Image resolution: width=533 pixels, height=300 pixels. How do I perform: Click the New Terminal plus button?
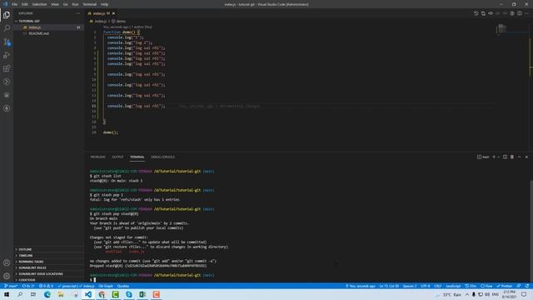pos(494,157)
